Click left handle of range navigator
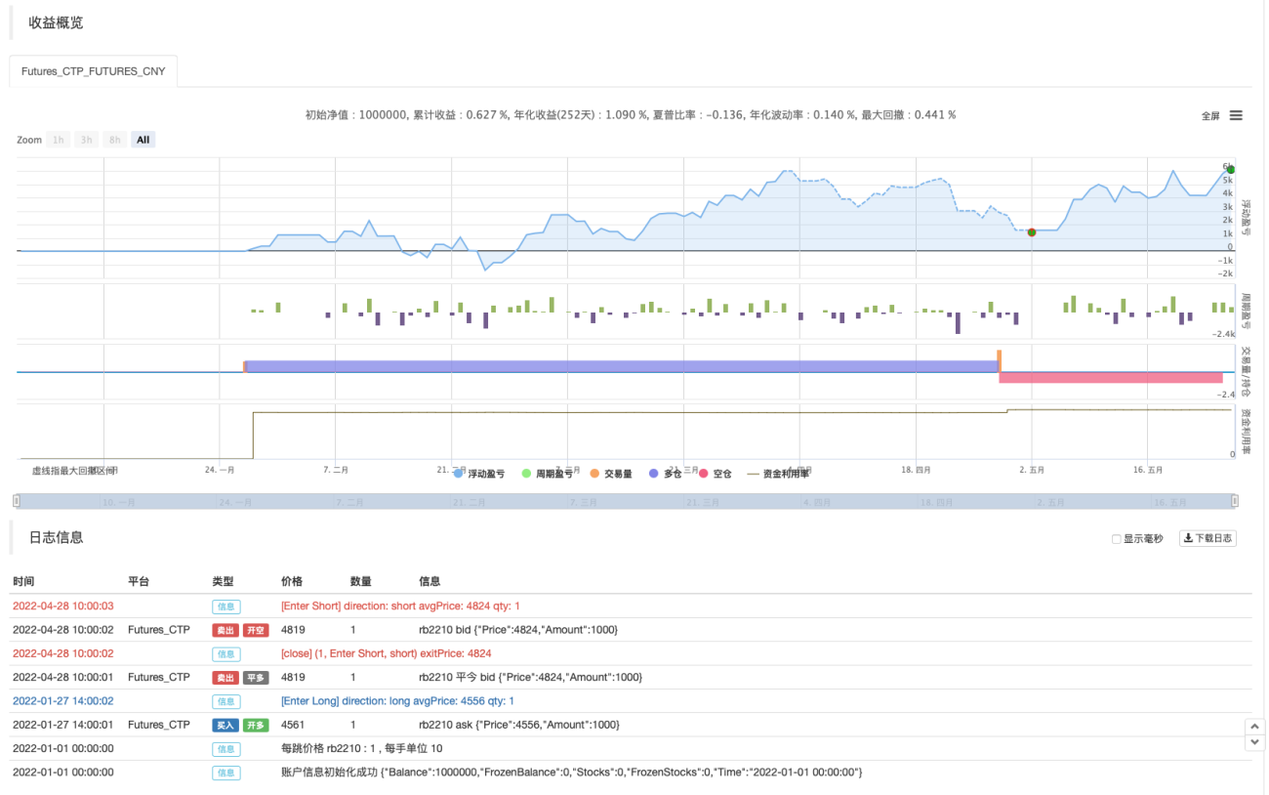The width and height of the screenshot is (1269, 795). click(x=17, y=501)
